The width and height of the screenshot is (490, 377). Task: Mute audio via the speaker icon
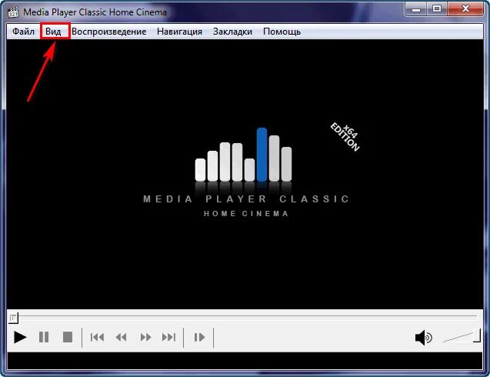[x=423, y=338]
